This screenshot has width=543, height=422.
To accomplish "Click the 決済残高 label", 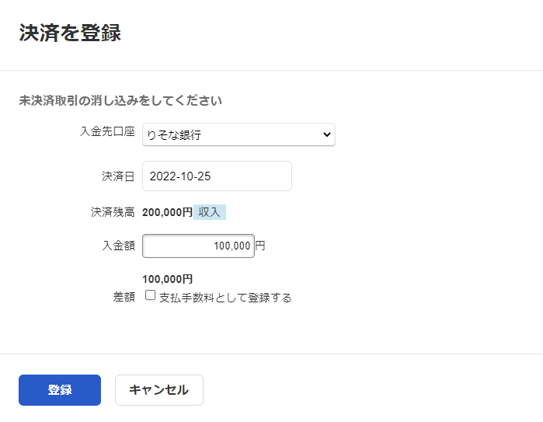I will (x=113, y=212).
